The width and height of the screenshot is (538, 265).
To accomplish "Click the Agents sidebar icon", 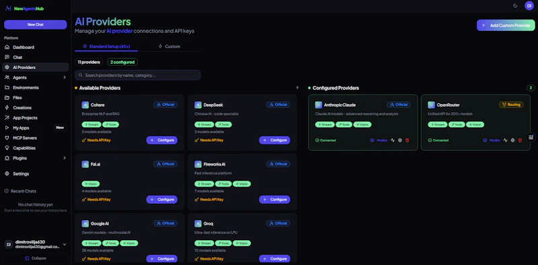I will [7, 77].
